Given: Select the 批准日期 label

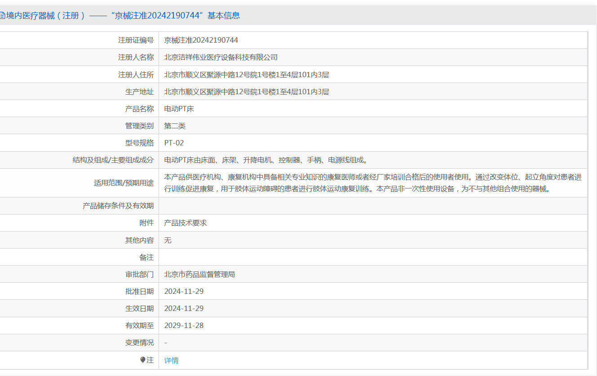Looking at the screenshot, I should click(139, 291).
